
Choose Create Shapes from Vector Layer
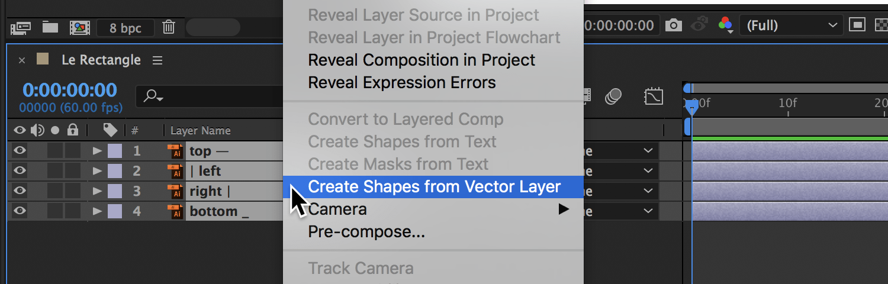click(x=434, y=187)
